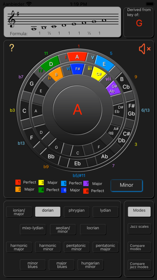
Task: Tap the large center A circle
Action: click(78, 110)
